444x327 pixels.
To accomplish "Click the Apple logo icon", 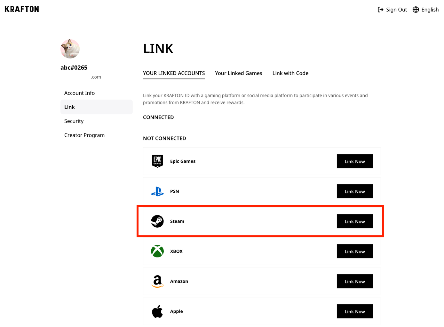I will [x=157, y=311].
